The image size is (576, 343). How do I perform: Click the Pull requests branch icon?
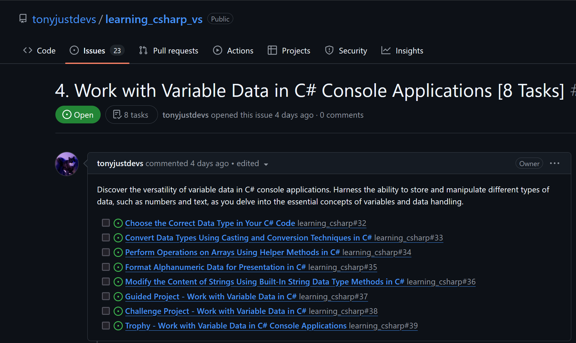(143, 50)
